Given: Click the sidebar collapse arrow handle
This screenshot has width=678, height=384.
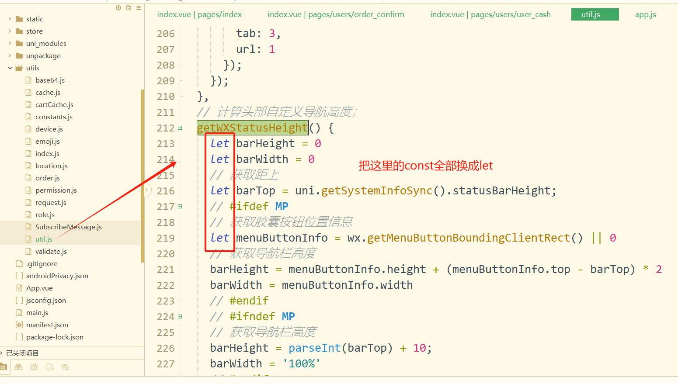Looking at the screenshot, I should [x=147, y=190].
